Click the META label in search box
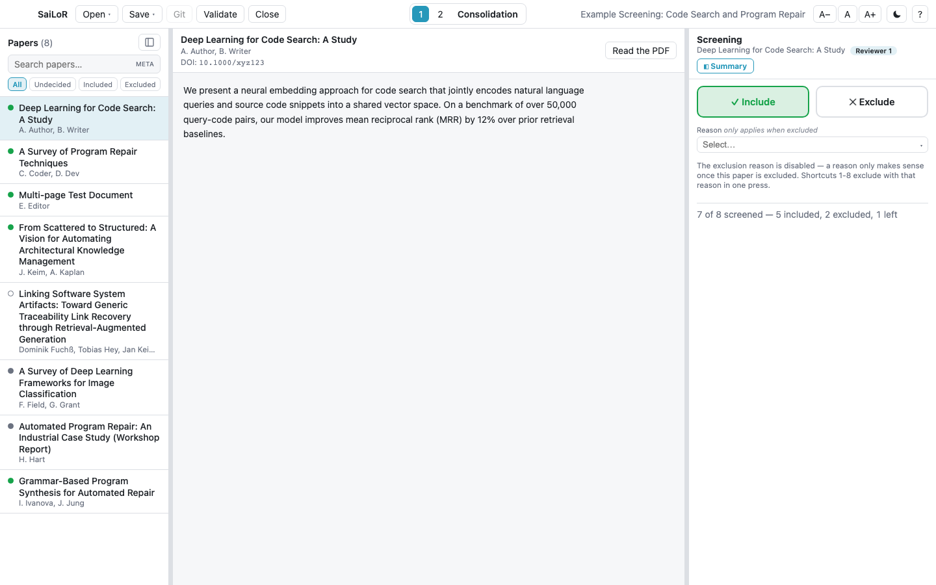Screen dimensions: 936x585 pos(145,64)
